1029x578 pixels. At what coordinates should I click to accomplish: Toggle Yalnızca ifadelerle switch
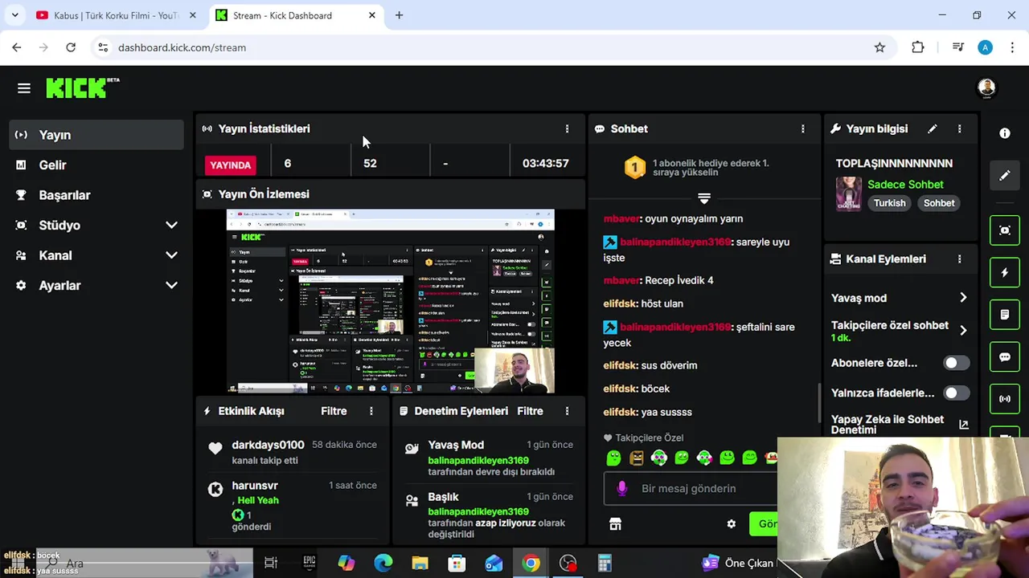tap(956, 393)
